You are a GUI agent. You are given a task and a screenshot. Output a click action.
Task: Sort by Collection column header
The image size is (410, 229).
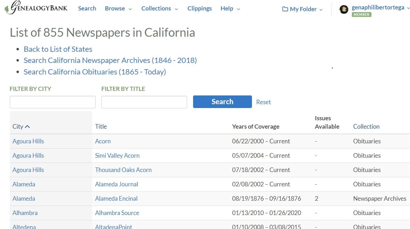tap(366, 127)
